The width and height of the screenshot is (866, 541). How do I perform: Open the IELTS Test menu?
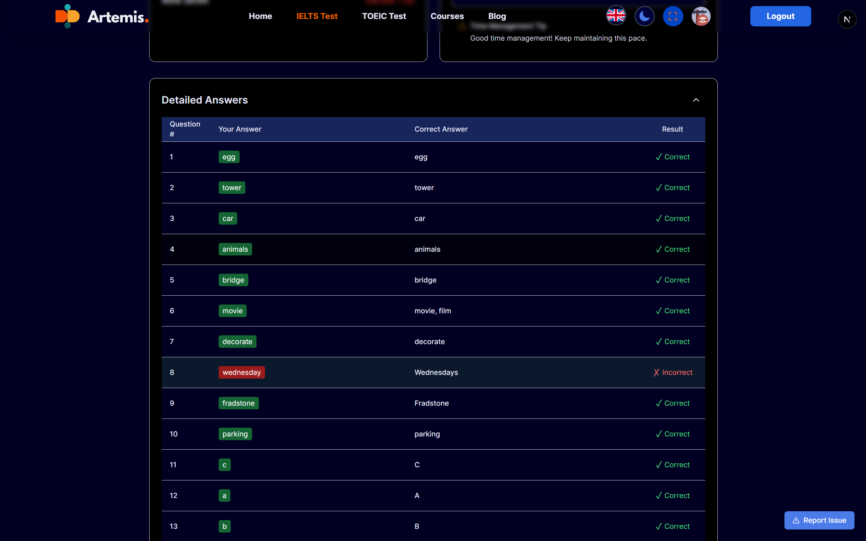tap(317, 16)
